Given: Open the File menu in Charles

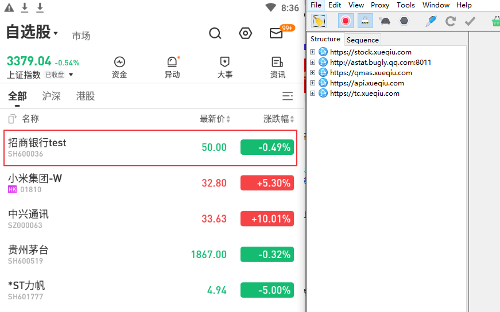Looking at the screenshot, I should tap(316, 5).
